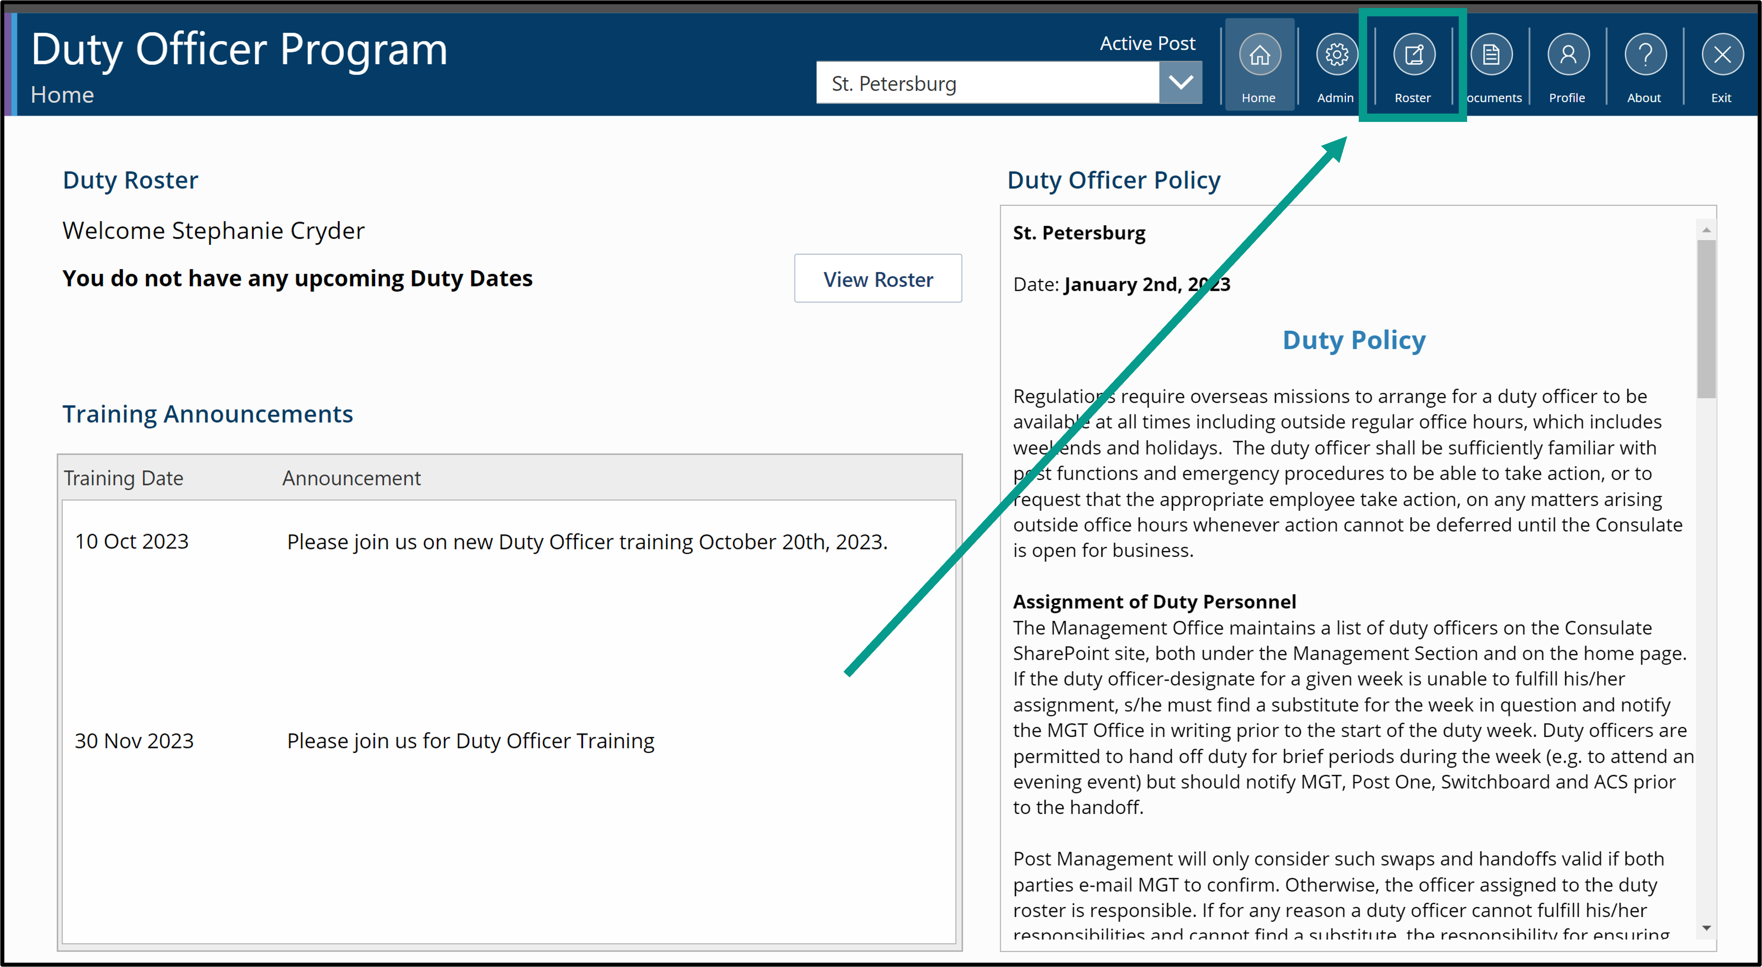Click the Duty Officer Program title
The height and width of the screenshot is (967, 1762).
[239, 50]
